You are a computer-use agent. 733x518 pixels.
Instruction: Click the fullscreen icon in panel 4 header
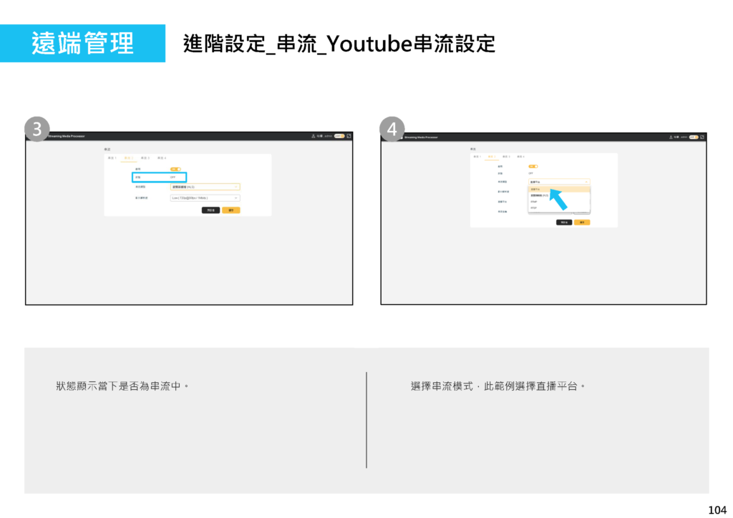[702, 137]
